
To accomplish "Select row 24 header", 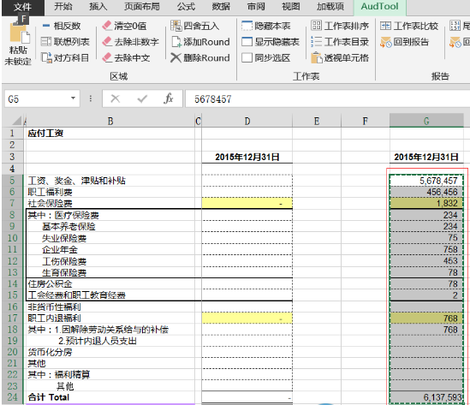I will [12, 397].
